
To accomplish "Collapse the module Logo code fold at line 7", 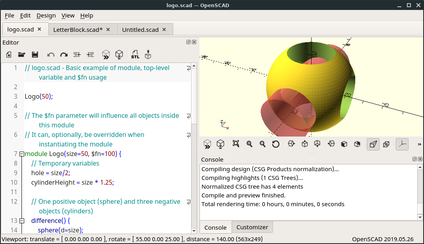I will click(x=21, y=154).
